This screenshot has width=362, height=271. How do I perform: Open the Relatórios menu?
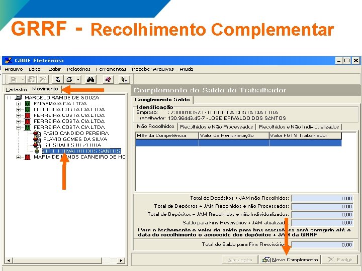pyautogui.click(x=78, y=69)
